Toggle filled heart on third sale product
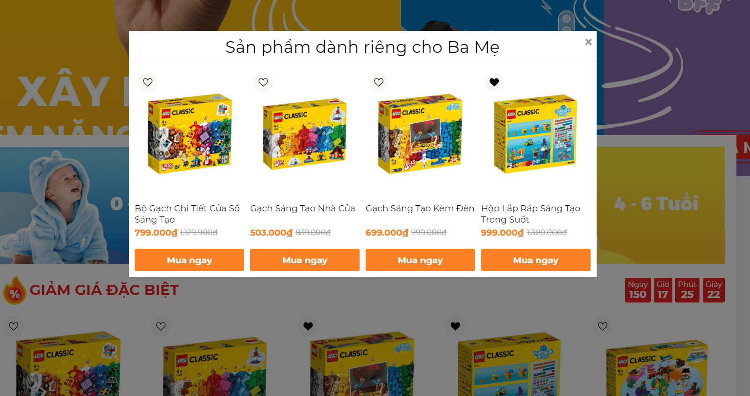Screen dimensions: 750x396 pyautogui.click(x=308, y=326)
